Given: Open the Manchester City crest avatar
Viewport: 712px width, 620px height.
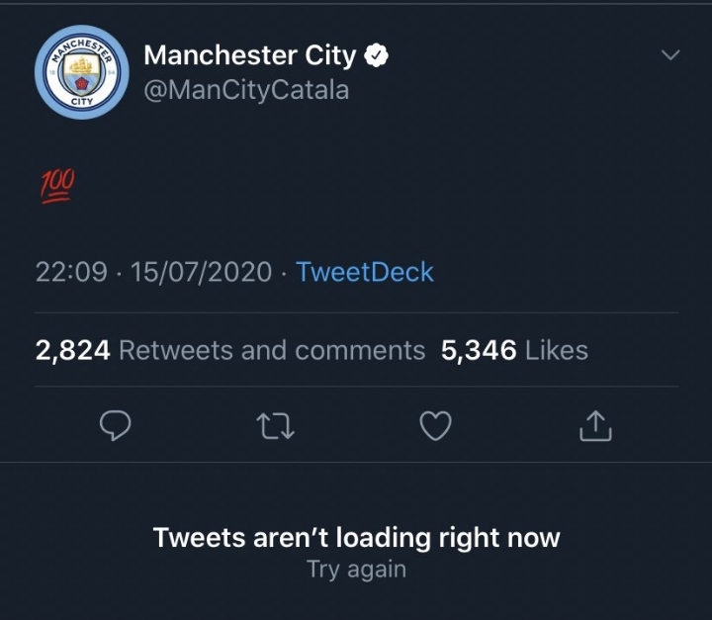Looking at the screenshot, I should 81,72.
